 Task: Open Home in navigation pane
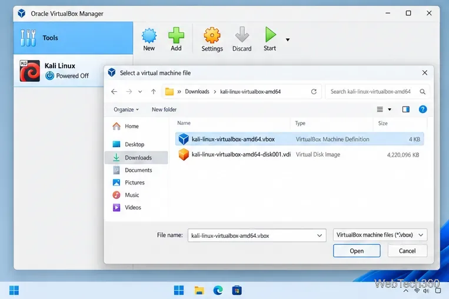137,127
